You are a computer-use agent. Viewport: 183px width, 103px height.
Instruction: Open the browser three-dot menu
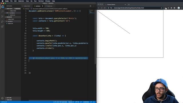tap(182, 8)
